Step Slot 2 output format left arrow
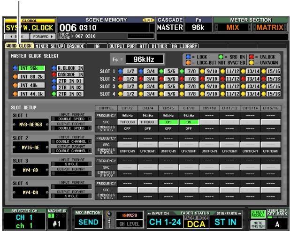The width and height of the screenshot is (290, 231). click(53, 151)
